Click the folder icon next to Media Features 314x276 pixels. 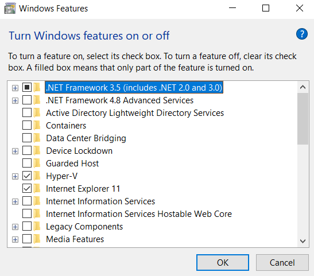pos(37,239)
